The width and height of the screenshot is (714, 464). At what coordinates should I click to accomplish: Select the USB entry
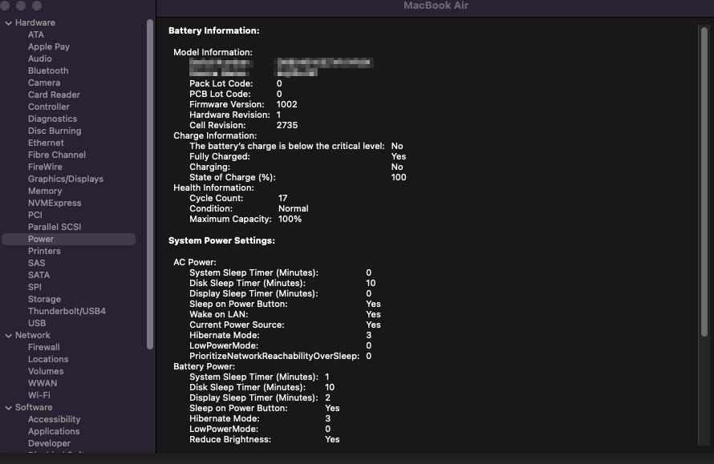[x=37, y=323]
